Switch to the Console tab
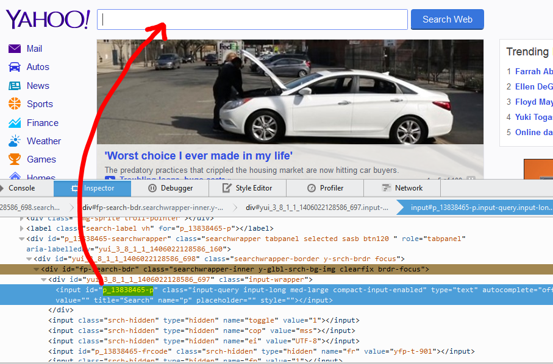553x364 pixels. [x=26, y=188]
